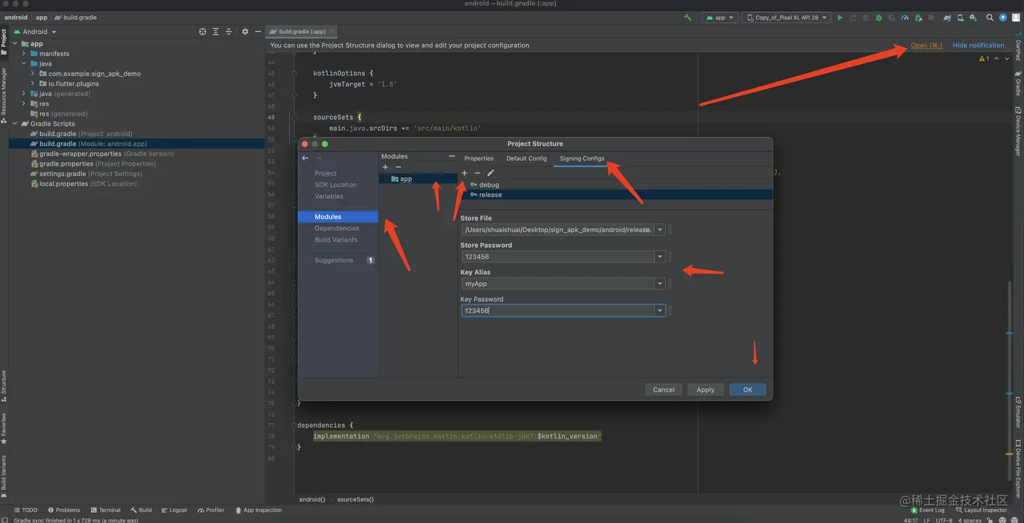Viewport: 1024px width, 523px height.
Task: Add a new signing config with plus icon
Action: click(465, 173)
